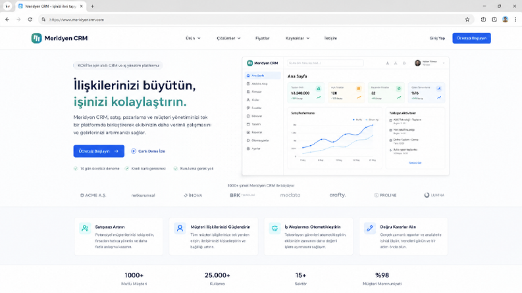The height and width of the screenshot is (293, 522).
Task: Click the 25.000+ Kullanıcı statistic
Action: coord(217,279)
